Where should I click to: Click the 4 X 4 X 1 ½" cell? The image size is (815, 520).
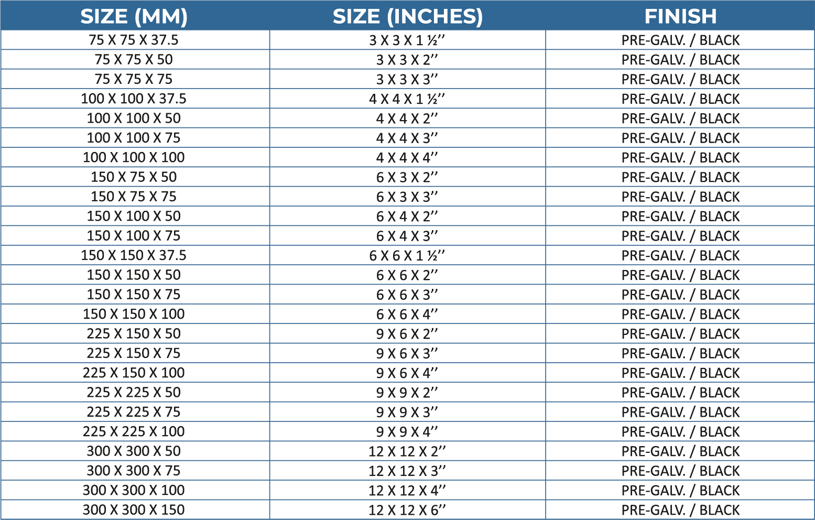(x=407, y=99)
